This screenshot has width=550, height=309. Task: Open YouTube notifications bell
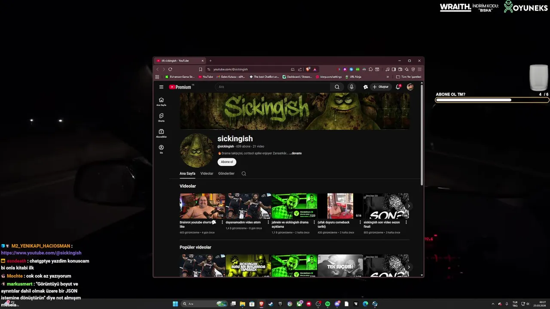tap(398, 87)
